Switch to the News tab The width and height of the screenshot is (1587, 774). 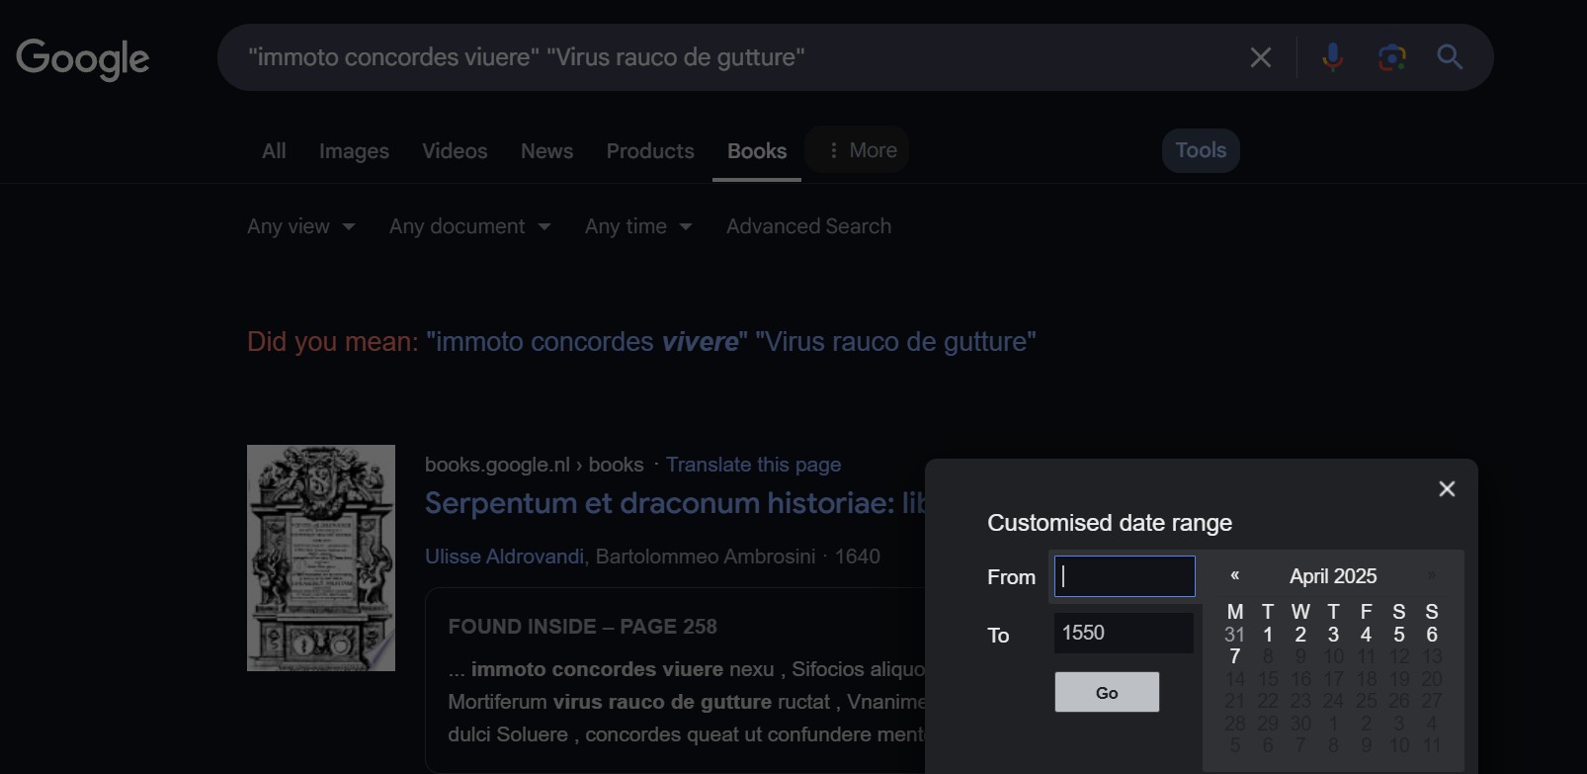[x=546, y=151]
